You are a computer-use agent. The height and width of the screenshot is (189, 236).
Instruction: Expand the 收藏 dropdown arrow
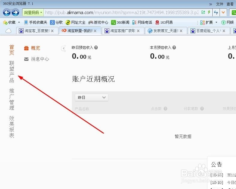[x=19, y=22]
